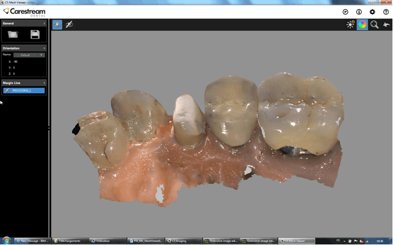Click the open folder icon in General
The image size is (393, 245).
coord(13,35)
